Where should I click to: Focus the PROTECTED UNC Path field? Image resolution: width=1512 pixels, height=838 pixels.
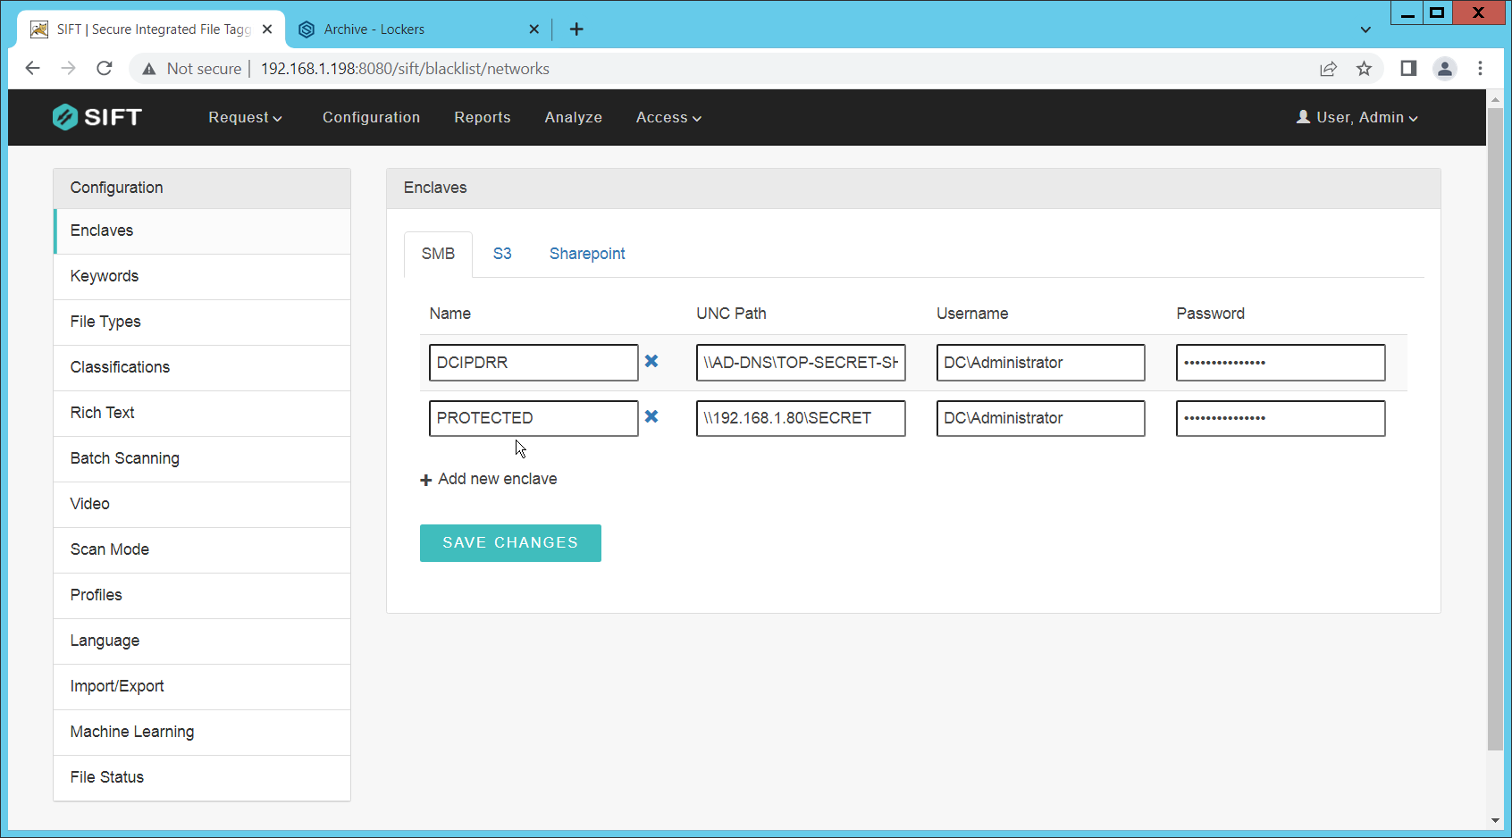tap(800, 418)
